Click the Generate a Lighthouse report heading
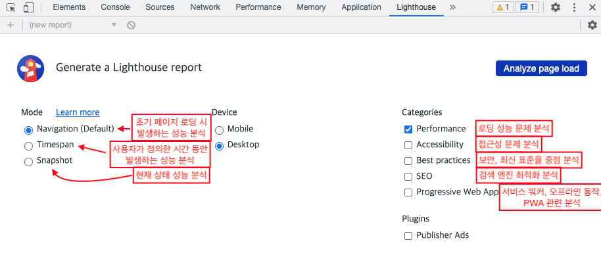This screenshot has height=276, width=601. coord(129,68)
